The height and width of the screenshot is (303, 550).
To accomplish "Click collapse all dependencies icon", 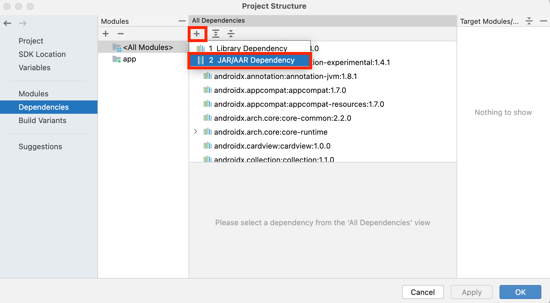I will [231, 34].
